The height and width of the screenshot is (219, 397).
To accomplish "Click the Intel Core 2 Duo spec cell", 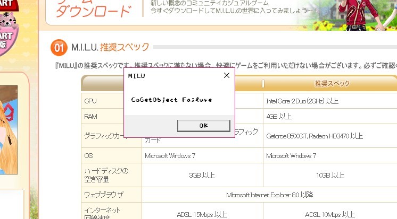I will tap(302, 100).
